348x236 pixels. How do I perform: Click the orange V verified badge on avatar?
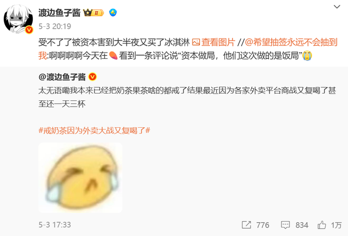[29, 29]
